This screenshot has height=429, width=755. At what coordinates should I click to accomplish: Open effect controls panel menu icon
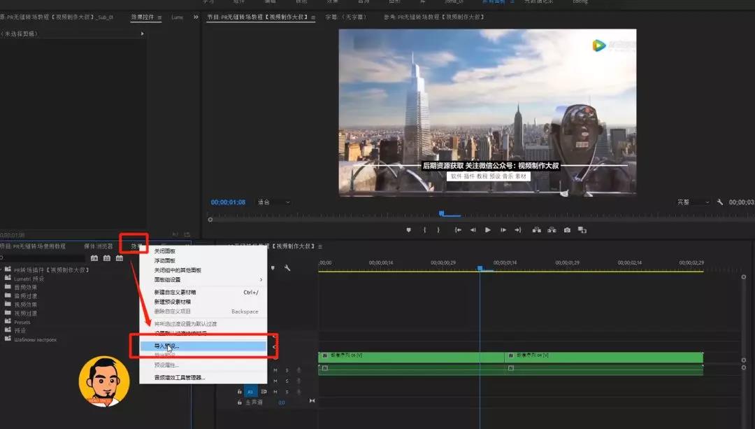click(x=159, y=17)
